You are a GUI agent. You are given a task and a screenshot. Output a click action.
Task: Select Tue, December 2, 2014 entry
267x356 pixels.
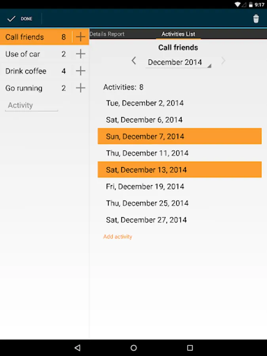[179, 103]
